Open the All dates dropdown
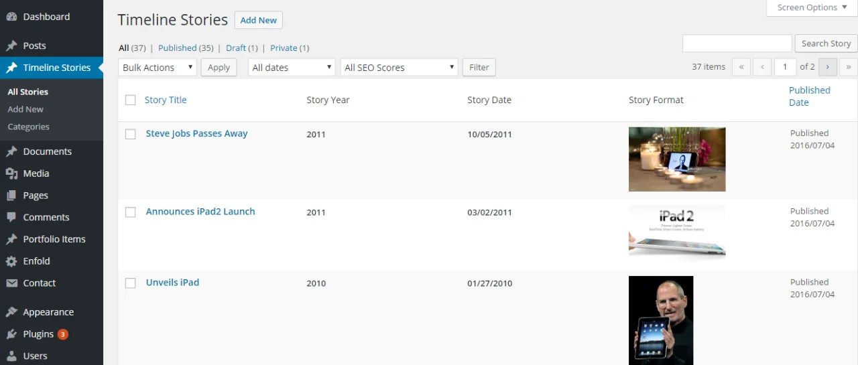 coord(292,68)
